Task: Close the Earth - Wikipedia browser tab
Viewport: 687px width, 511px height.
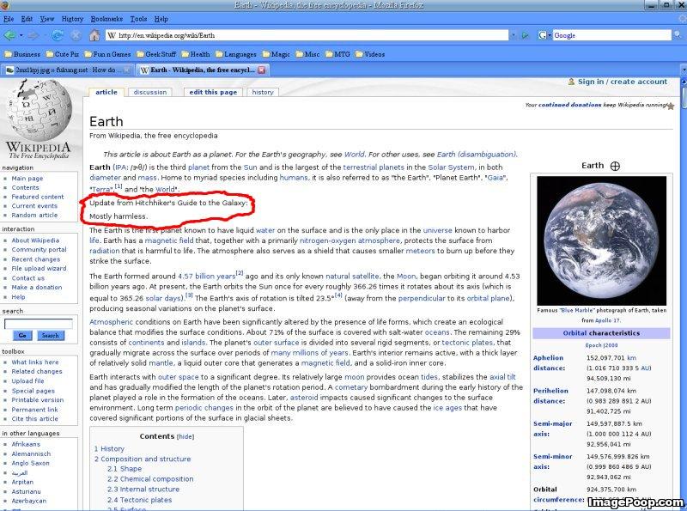Action: [x=262, y=70]
